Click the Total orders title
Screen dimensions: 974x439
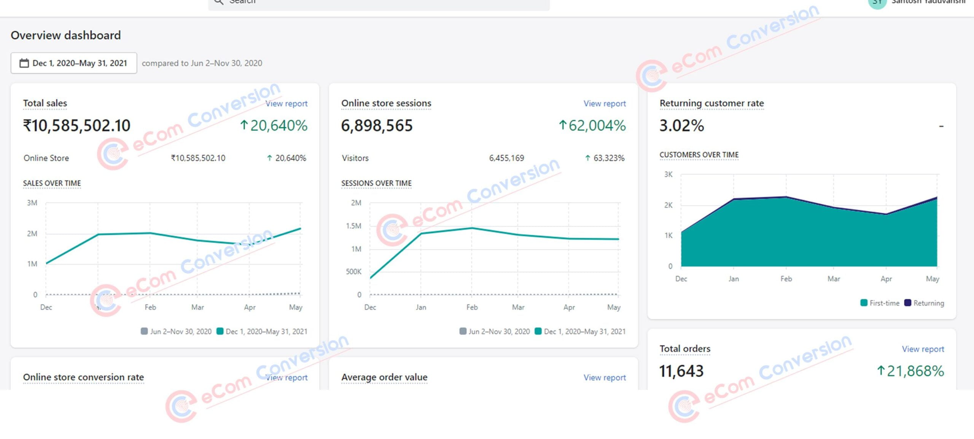coord(685,349)
